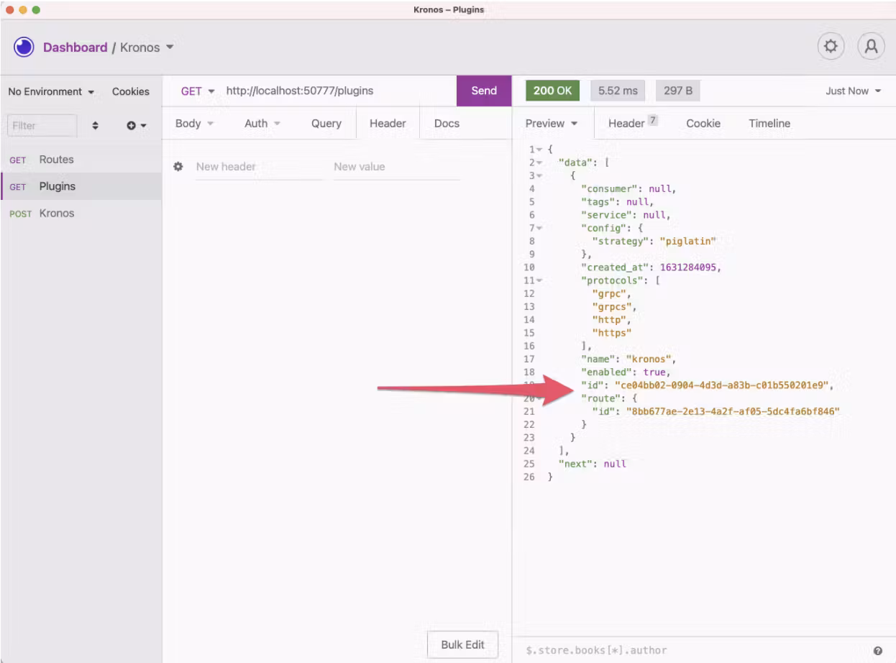The height and width of the screenshot is (663, 896).
Task: Collapse the "data" array fold arrow
Action: pyautogui.click(x=539, y=163)
